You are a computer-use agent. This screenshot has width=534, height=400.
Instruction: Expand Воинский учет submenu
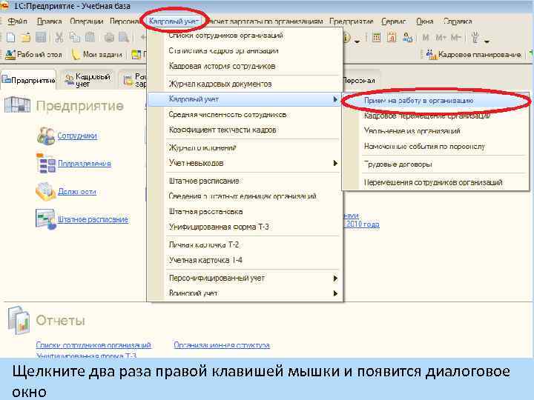(x=244, y=293)
